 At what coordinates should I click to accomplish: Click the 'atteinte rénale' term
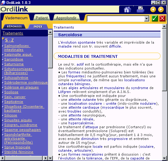click(81, 119)
